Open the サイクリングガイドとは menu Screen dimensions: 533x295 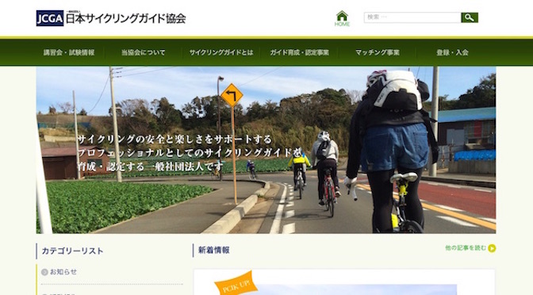click(x=221, y=52)
